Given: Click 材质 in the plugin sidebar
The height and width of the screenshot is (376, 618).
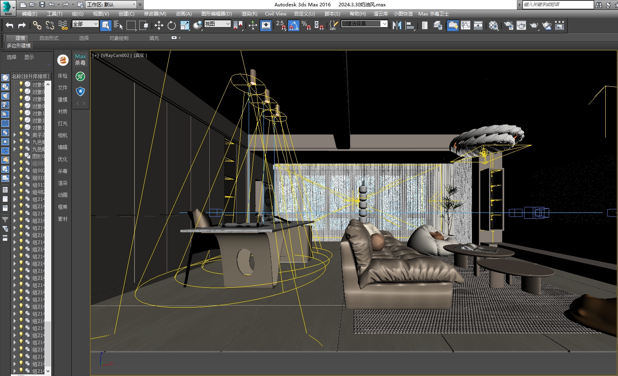Looking at the screenshot, I should tap(62, 111).
